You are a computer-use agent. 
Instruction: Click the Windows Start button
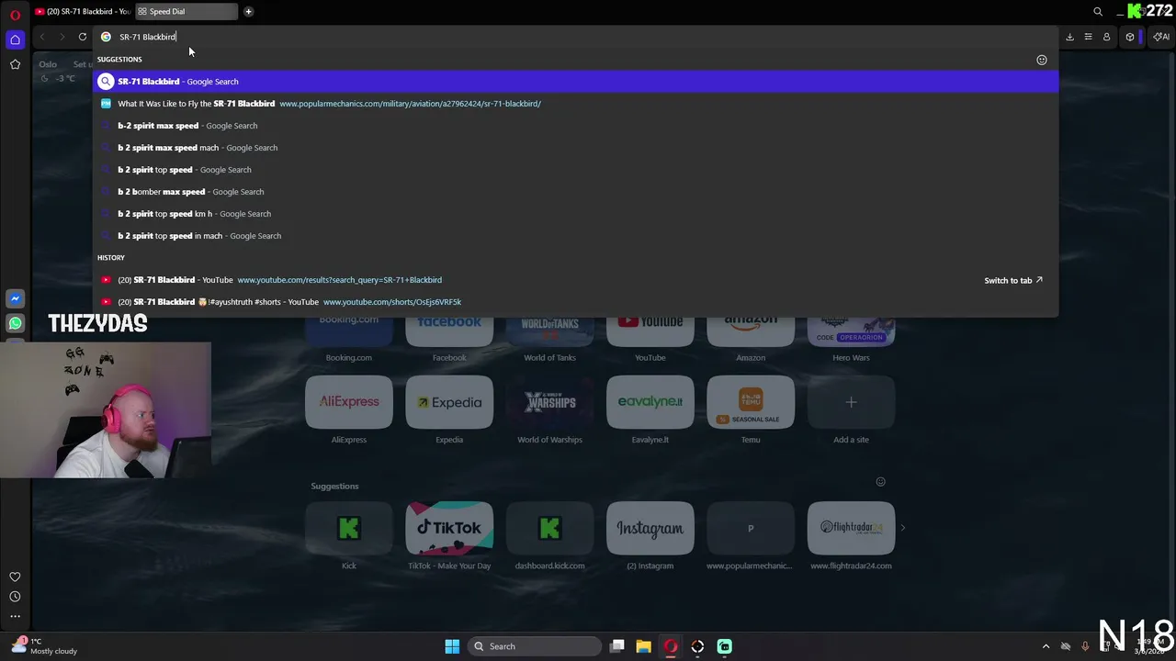tap(452, 646)
